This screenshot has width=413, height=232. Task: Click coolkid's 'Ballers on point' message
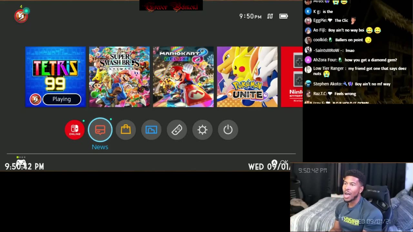[338, 40]
